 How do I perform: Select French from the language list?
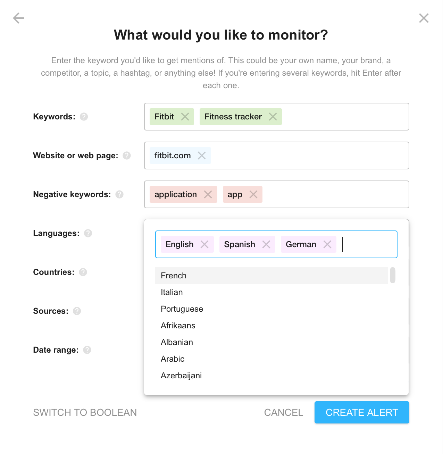(x=173, y=275)
